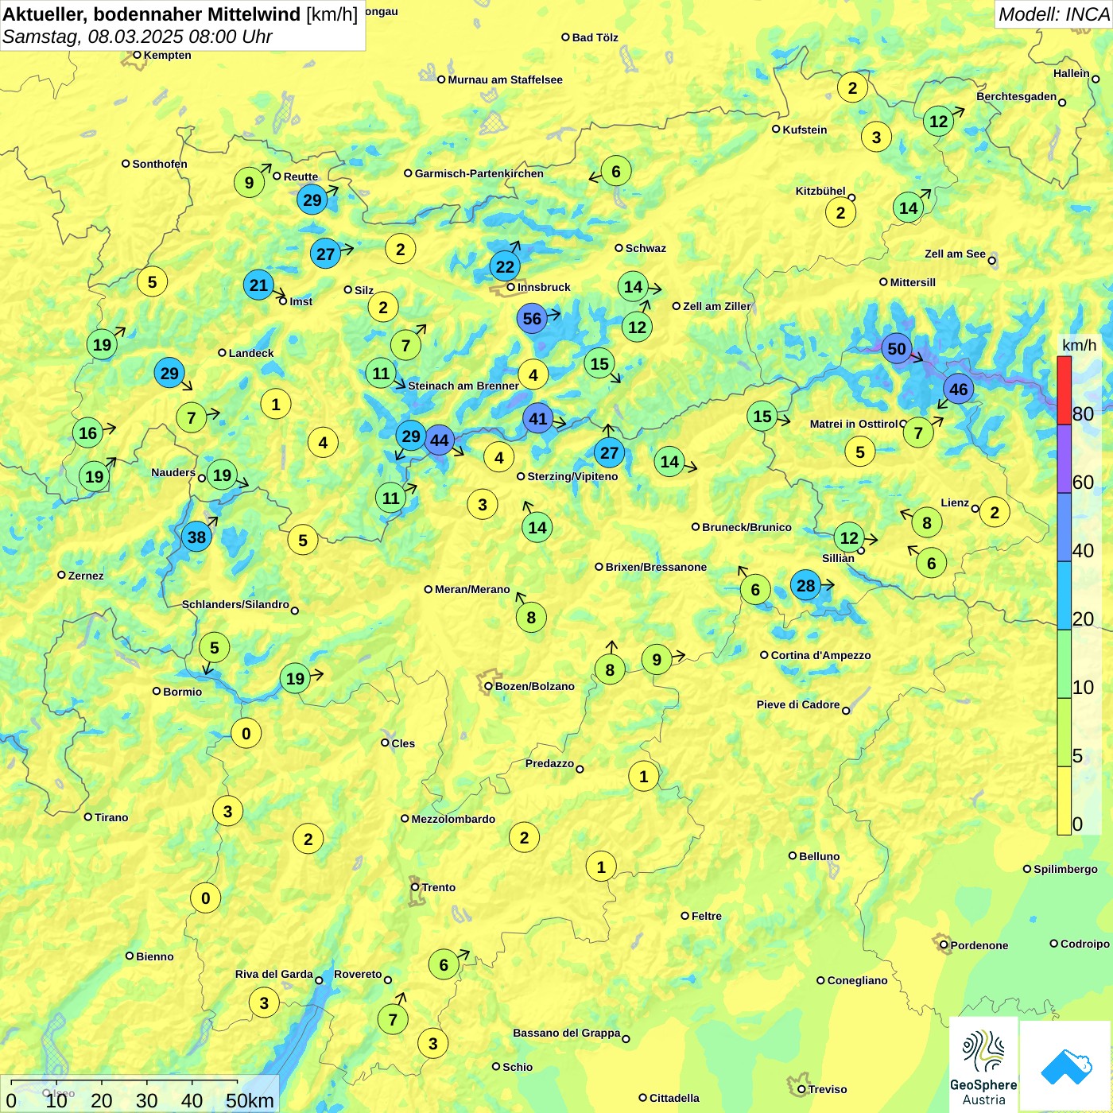Select the 46 km/h wind marker
This screenshot has width=1113, height=1113.
(959, 389)
